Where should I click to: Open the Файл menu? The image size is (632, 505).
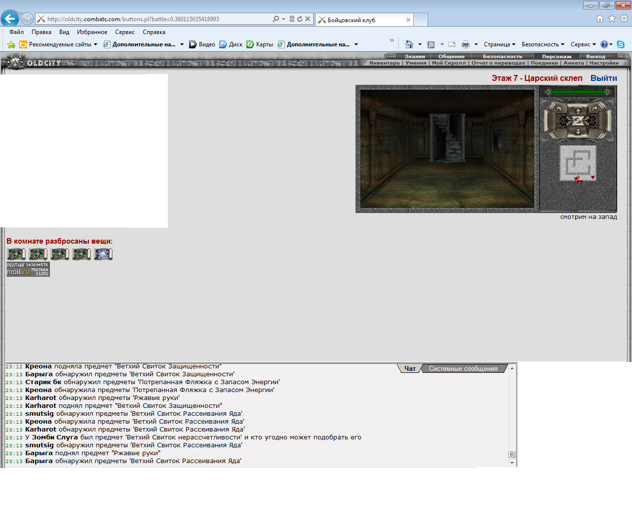pyautogui.click(x=16, y=32)
